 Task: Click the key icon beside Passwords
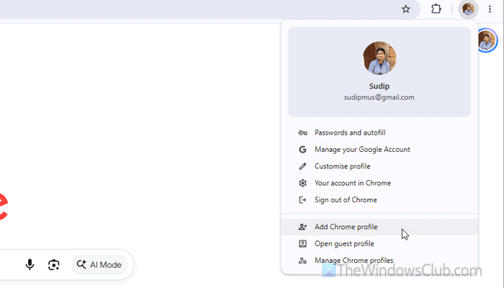[302, 132]
